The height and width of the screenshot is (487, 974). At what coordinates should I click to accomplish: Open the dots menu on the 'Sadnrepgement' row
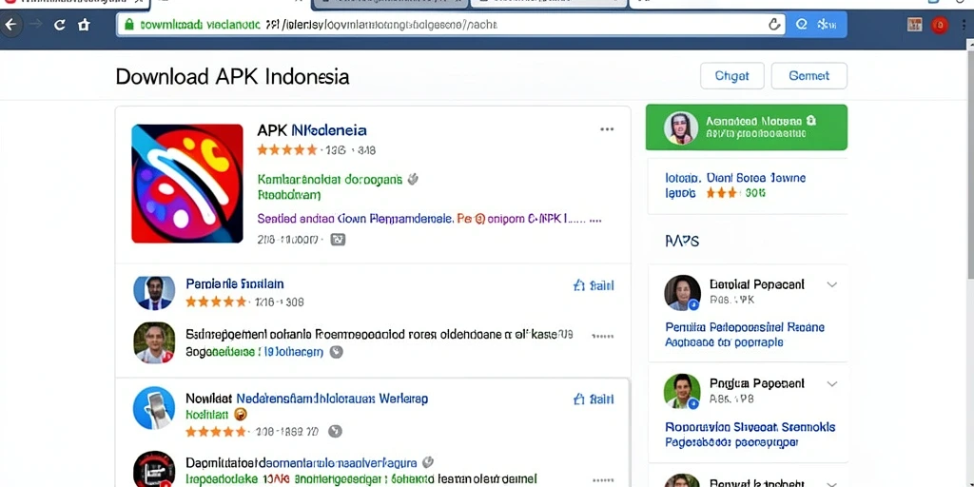click(602, 336)
